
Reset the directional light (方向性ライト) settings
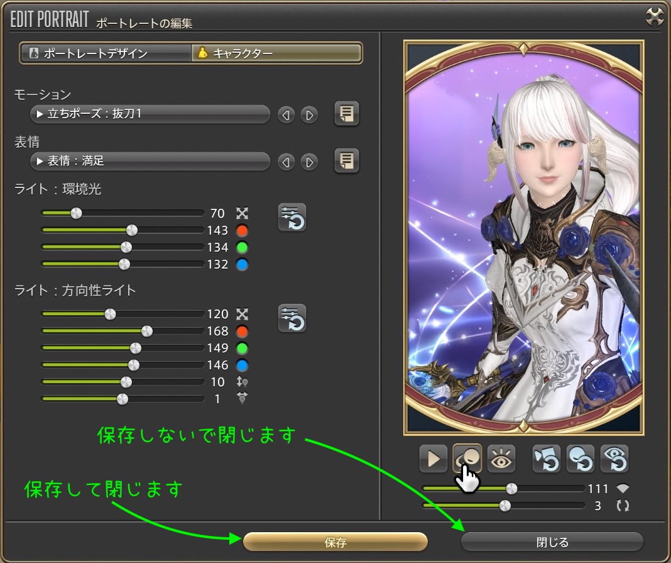(x=292, y=318)
